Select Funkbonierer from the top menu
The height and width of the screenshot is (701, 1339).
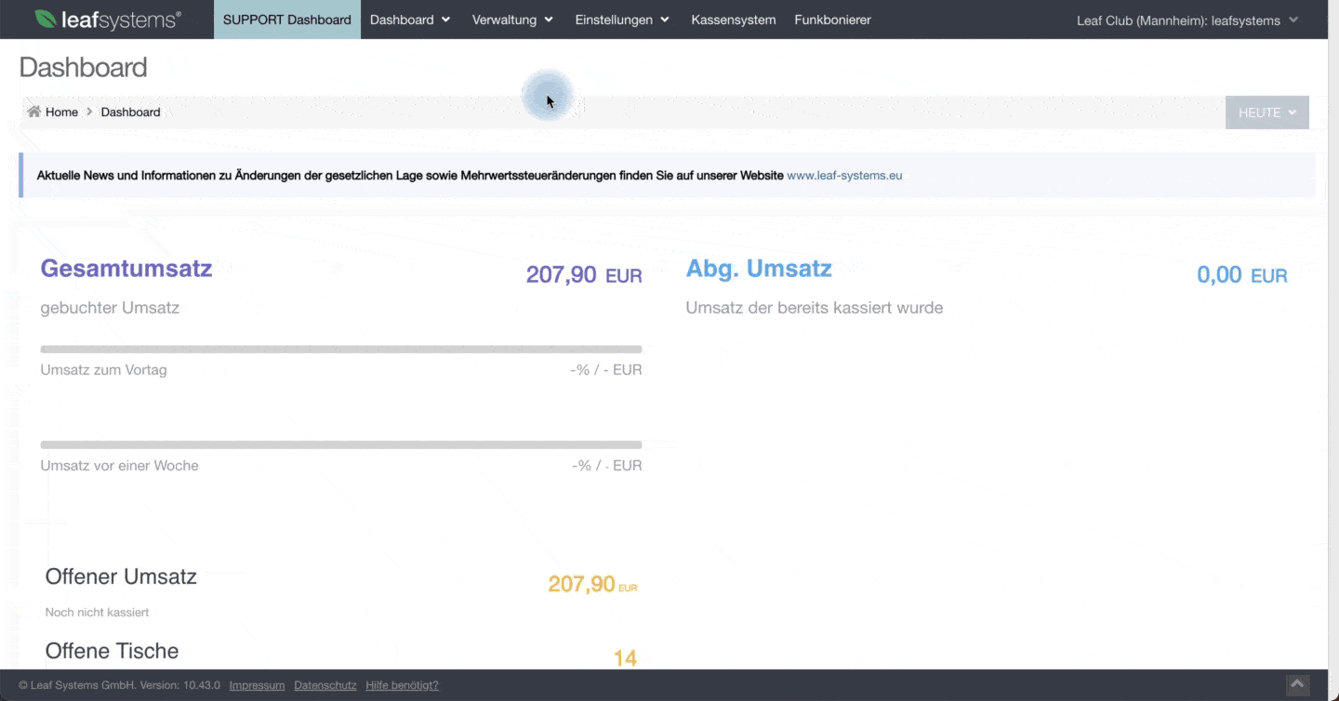pos(831,19)
